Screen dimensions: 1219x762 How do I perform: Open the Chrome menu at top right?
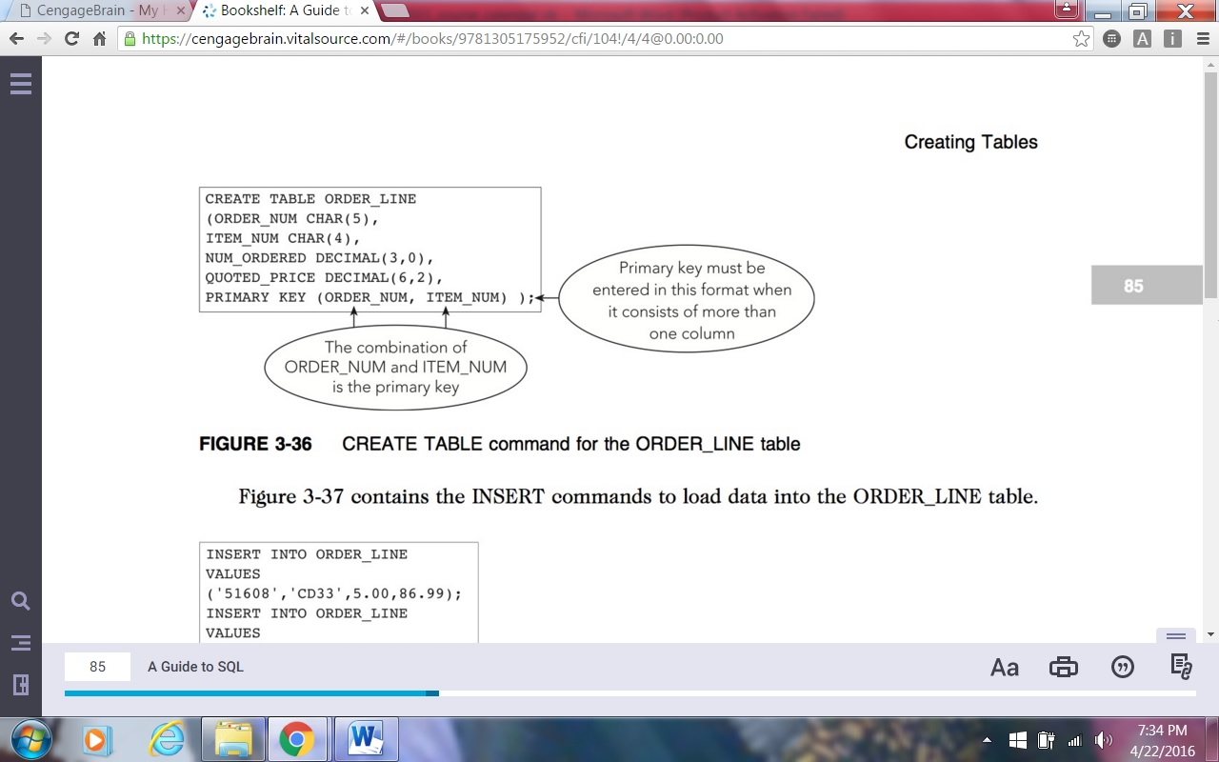coord(1202,39)
